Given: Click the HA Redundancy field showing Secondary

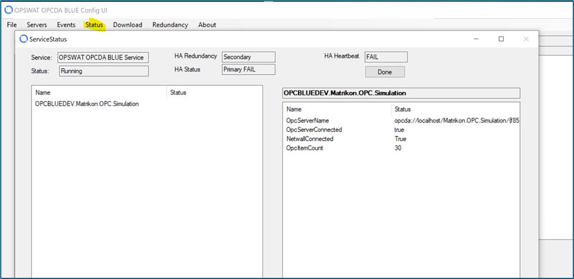Looking at the screenshot, I should coord(248,57).
